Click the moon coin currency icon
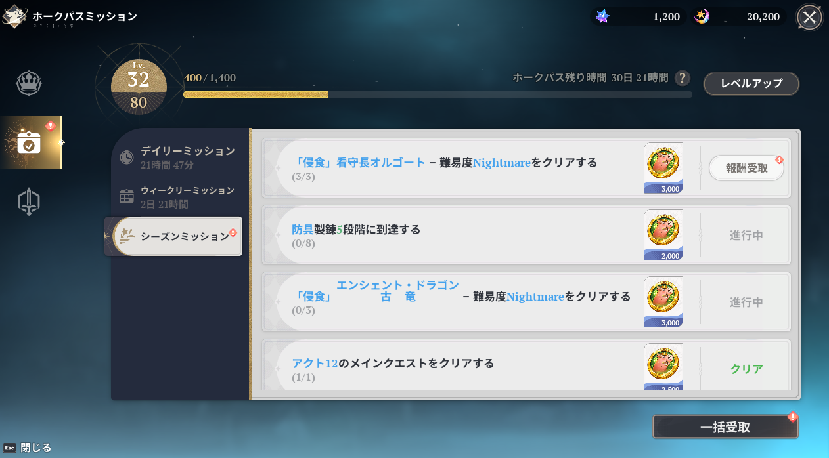This screenshot has width=829, height=458. (x=702, y=16)
